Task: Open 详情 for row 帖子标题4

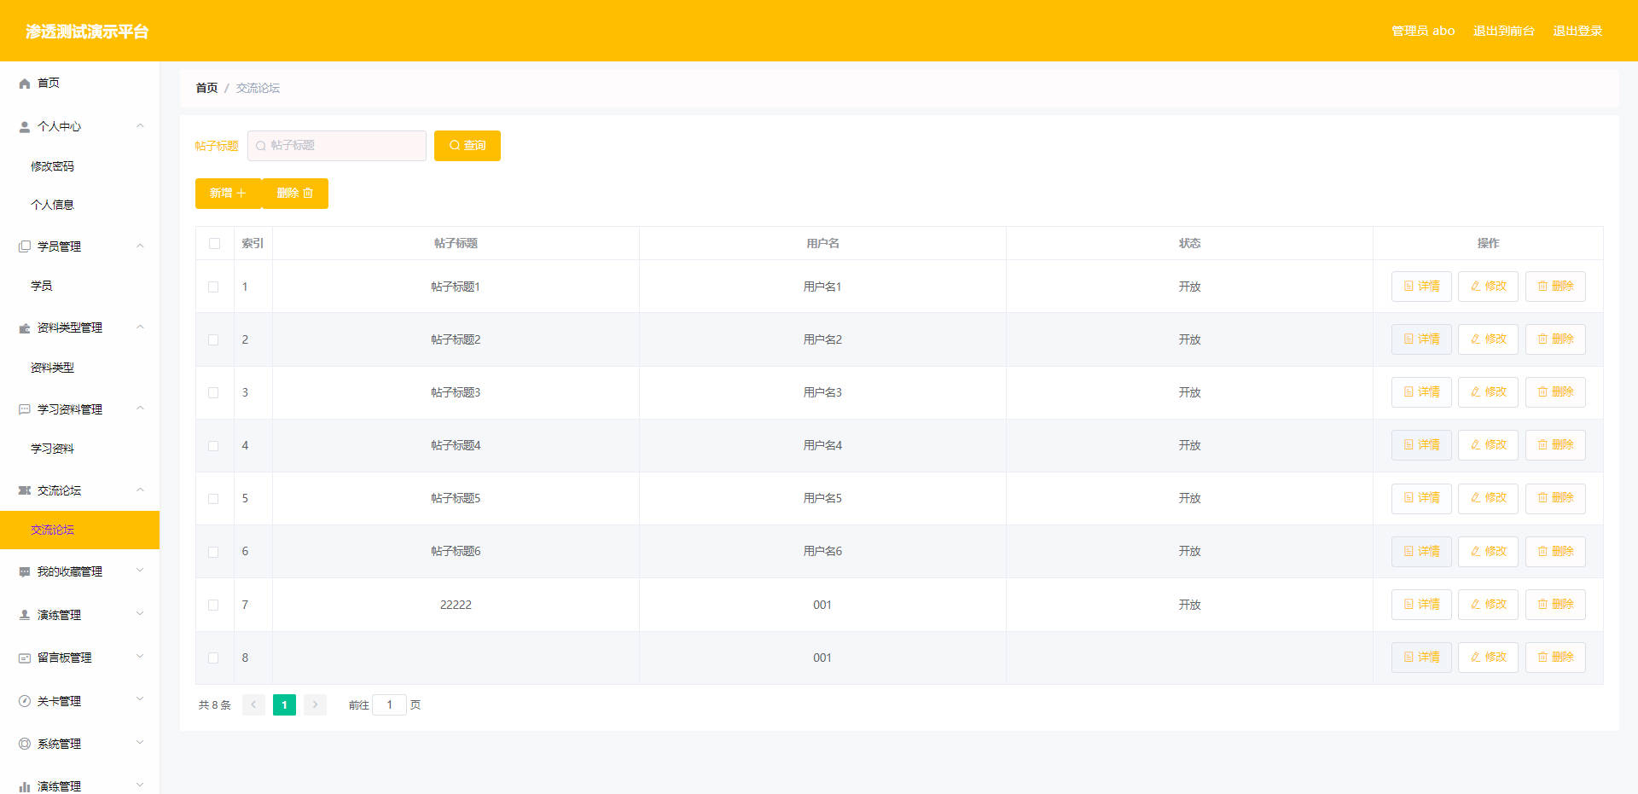Action: click(x=1421, y=445)
